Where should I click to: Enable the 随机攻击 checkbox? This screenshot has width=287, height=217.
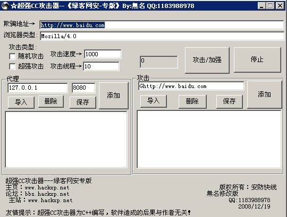(12, 56)
